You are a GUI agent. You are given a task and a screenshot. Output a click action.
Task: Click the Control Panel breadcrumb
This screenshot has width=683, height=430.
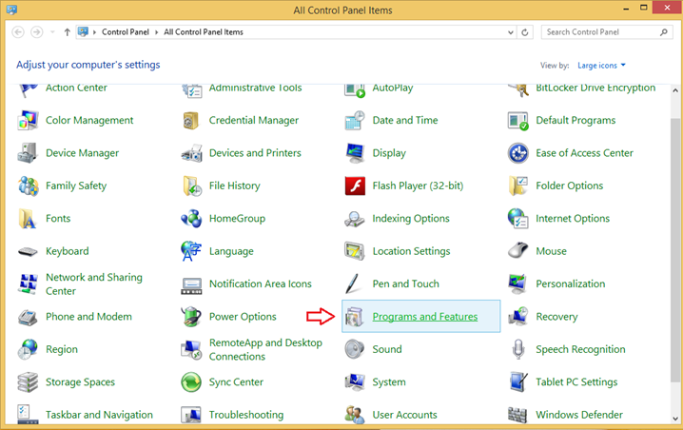pos(126,32)
